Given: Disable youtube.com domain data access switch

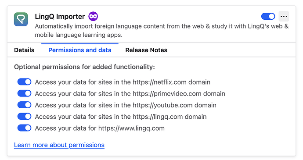Looking at the screenshot, I should 24,105.
